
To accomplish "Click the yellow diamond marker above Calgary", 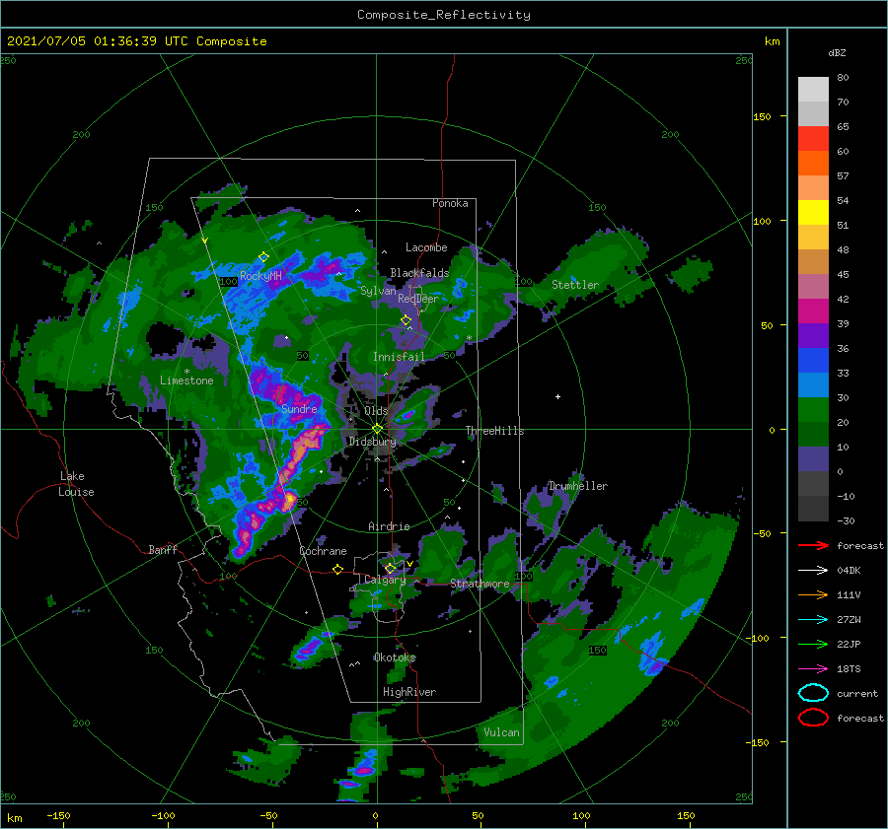I will [x=390, y=568].
